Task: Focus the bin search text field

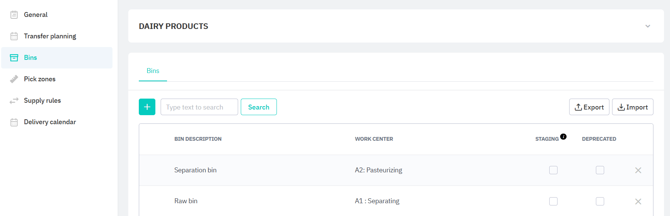Action: 199,107
